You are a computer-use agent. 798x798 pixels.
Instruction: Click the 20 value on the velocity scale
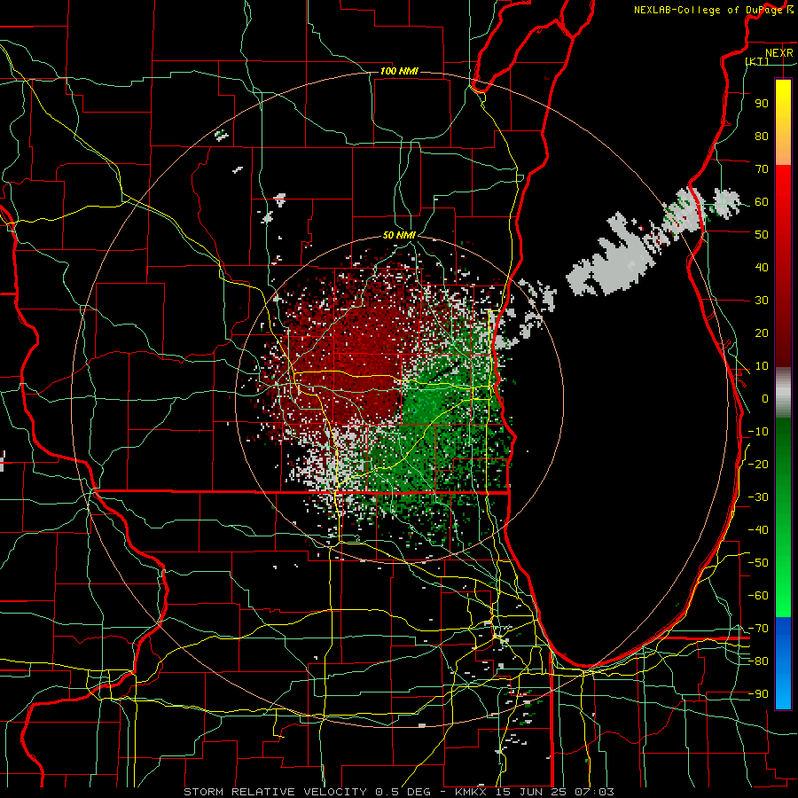(762, 332)
